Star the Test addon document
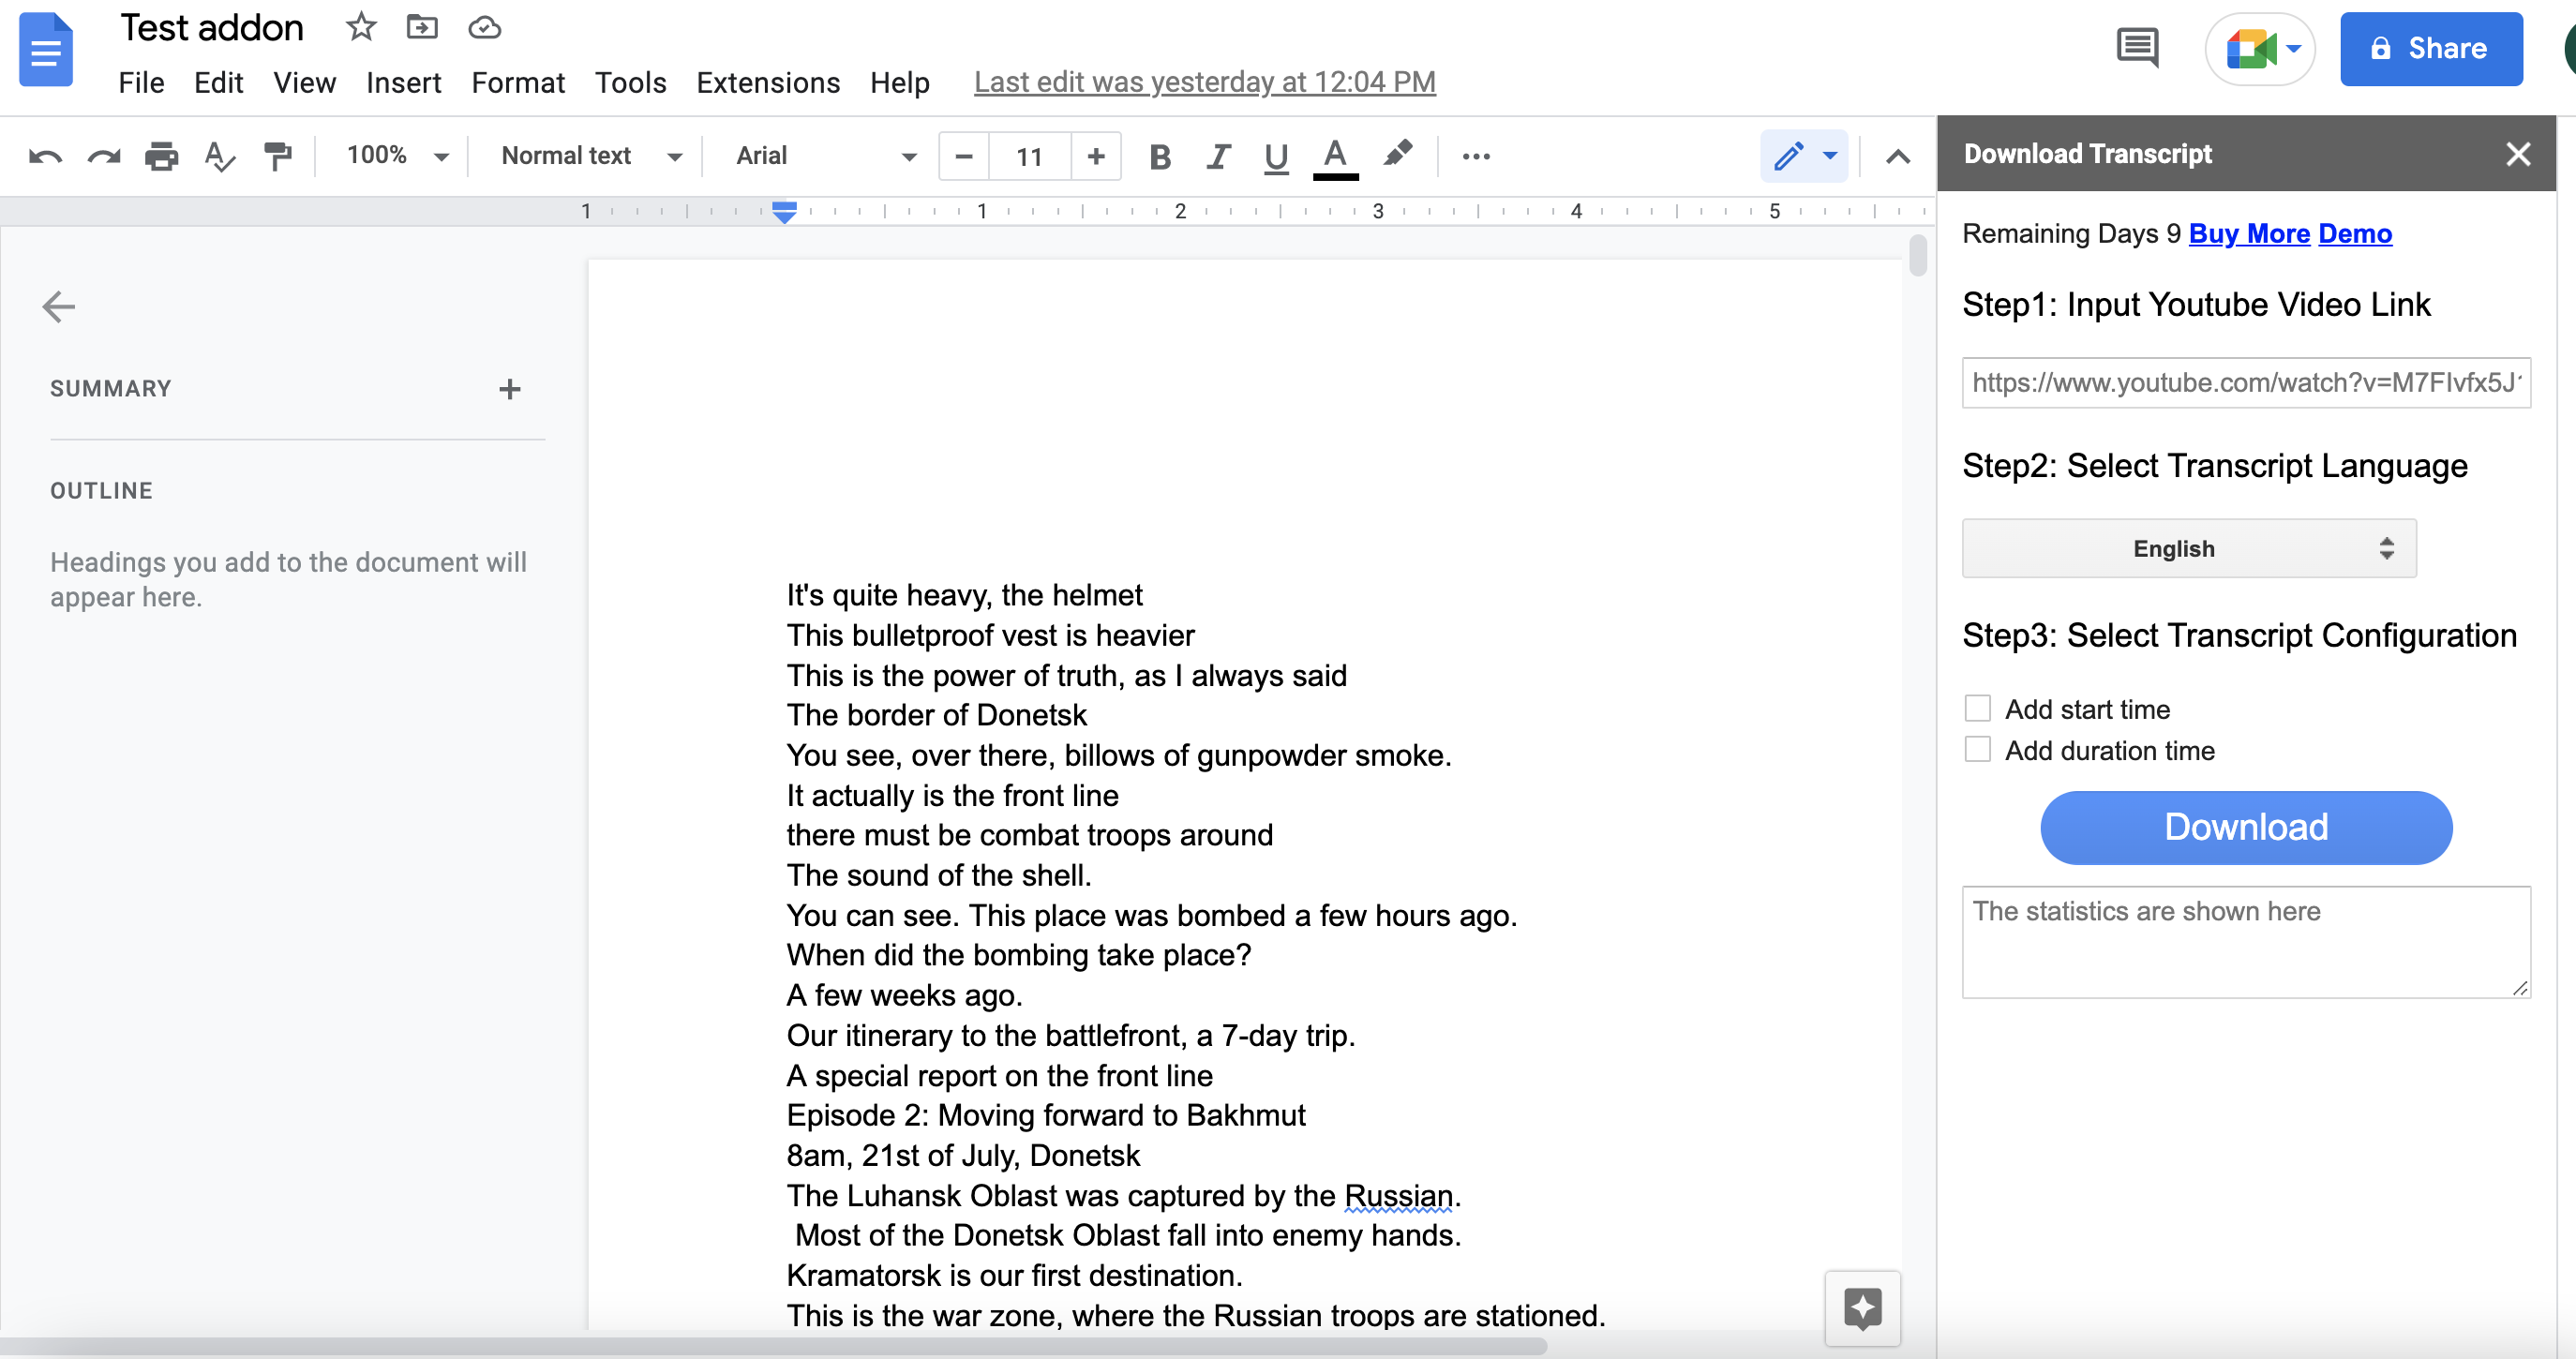Viewport: 2576px width, 1359px height. [360, 27]
